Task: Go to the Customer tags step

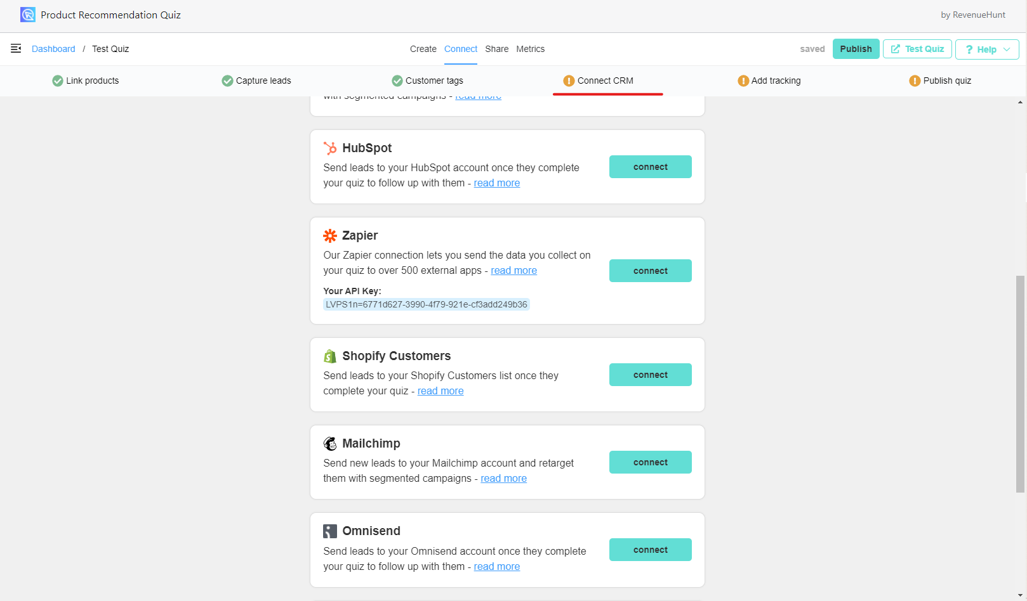Action: click(427, 81)
